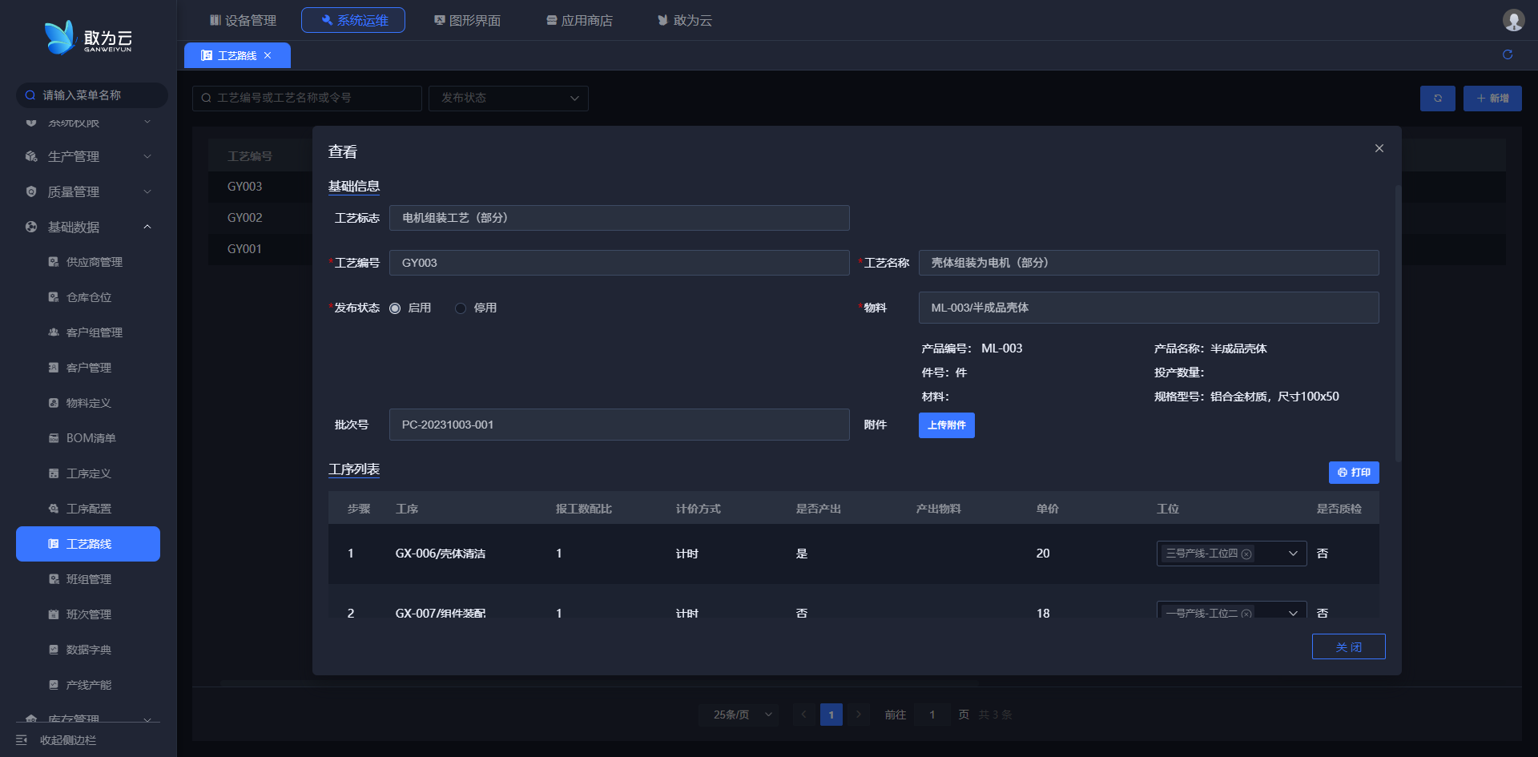Close the 查看 dialog using the X icon
This screenshot has width=1538, height=757.
[1379, 148]
